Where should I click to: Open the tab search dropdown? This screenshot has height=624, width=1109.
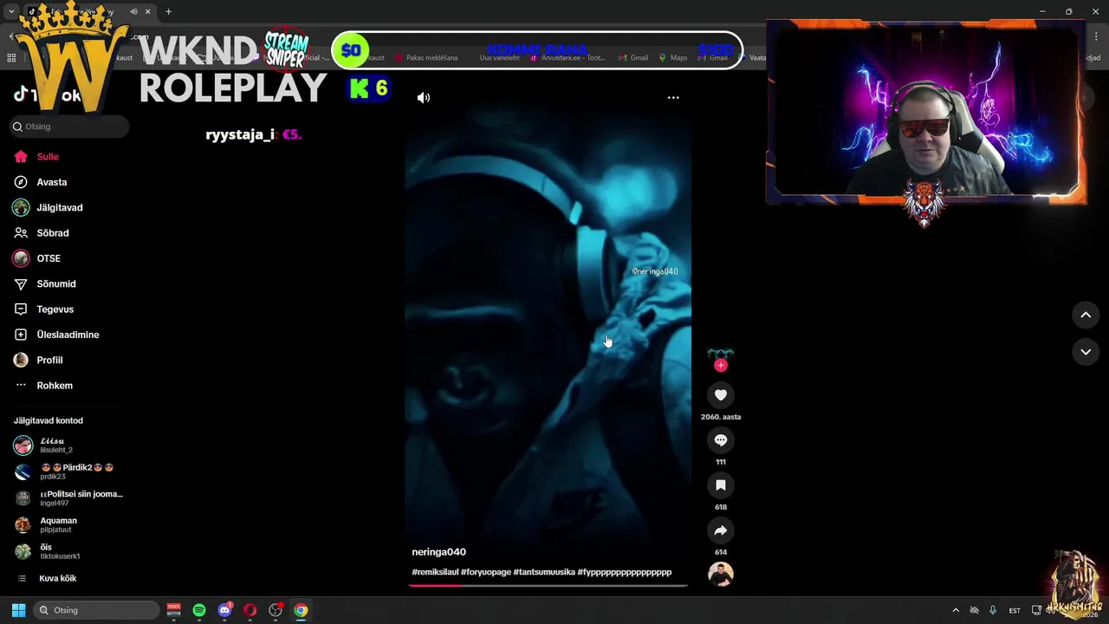click(x=11, y=11)
